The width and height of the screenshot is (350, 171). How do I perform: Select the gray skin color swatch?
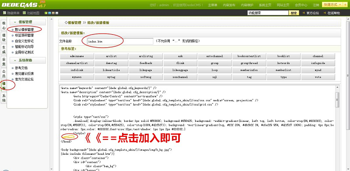57,13
